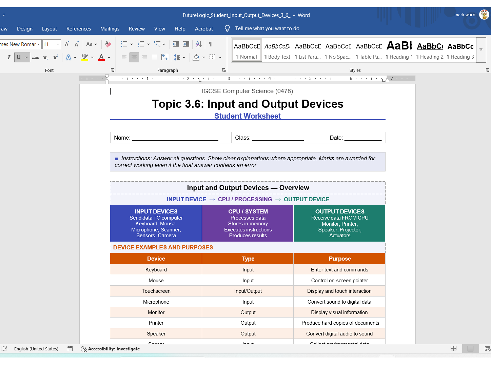Click the Grow Font size icon
This screenshot has width=491, height=368.
tap(67, 44)
